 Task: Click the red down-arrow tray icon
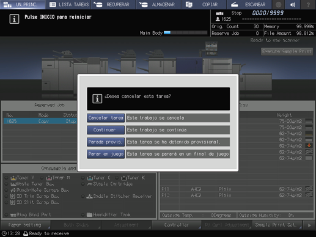pos(309,145)
